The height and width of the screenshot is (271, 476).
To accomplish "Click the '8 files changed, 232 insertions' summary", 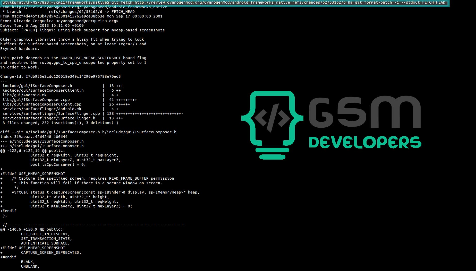I will 61,123.
